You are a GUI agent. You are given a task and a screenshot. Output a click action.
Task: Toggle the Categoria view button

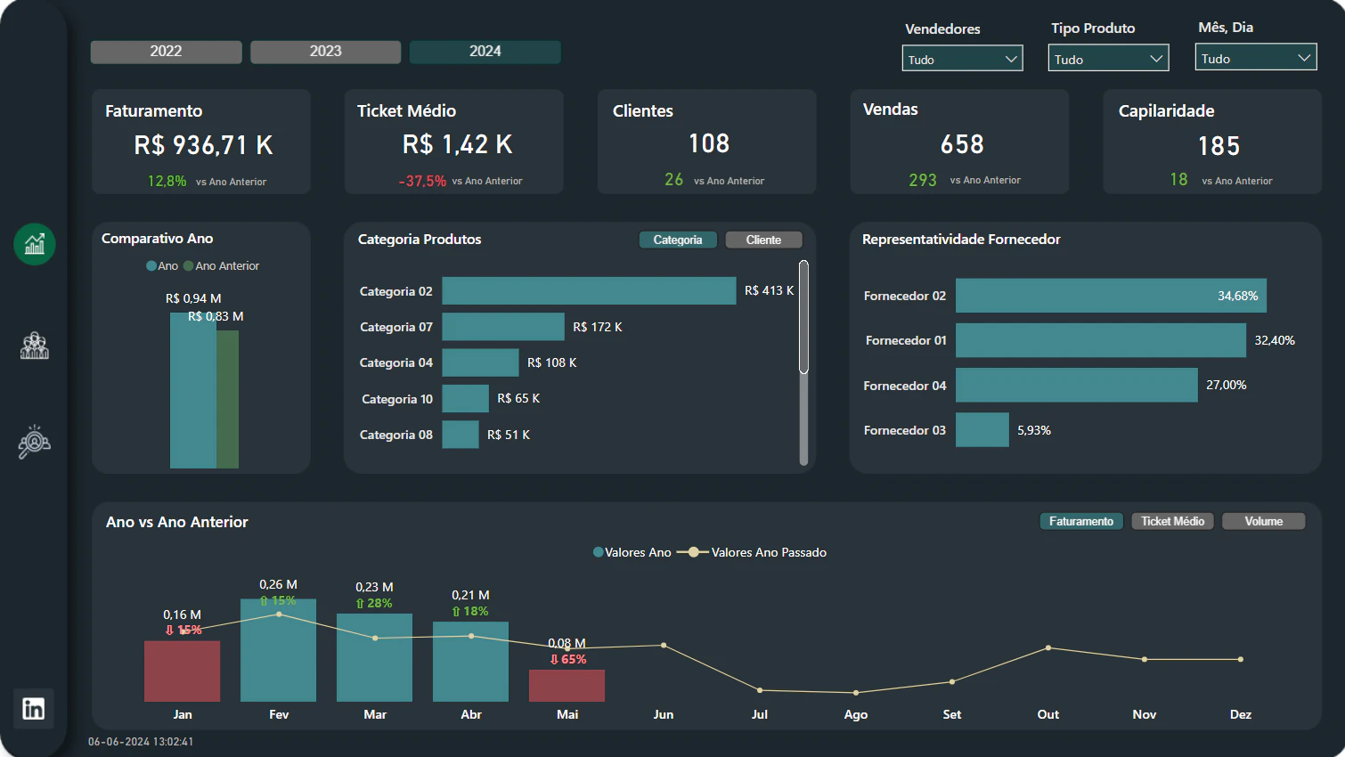click(x=678, y=240)
